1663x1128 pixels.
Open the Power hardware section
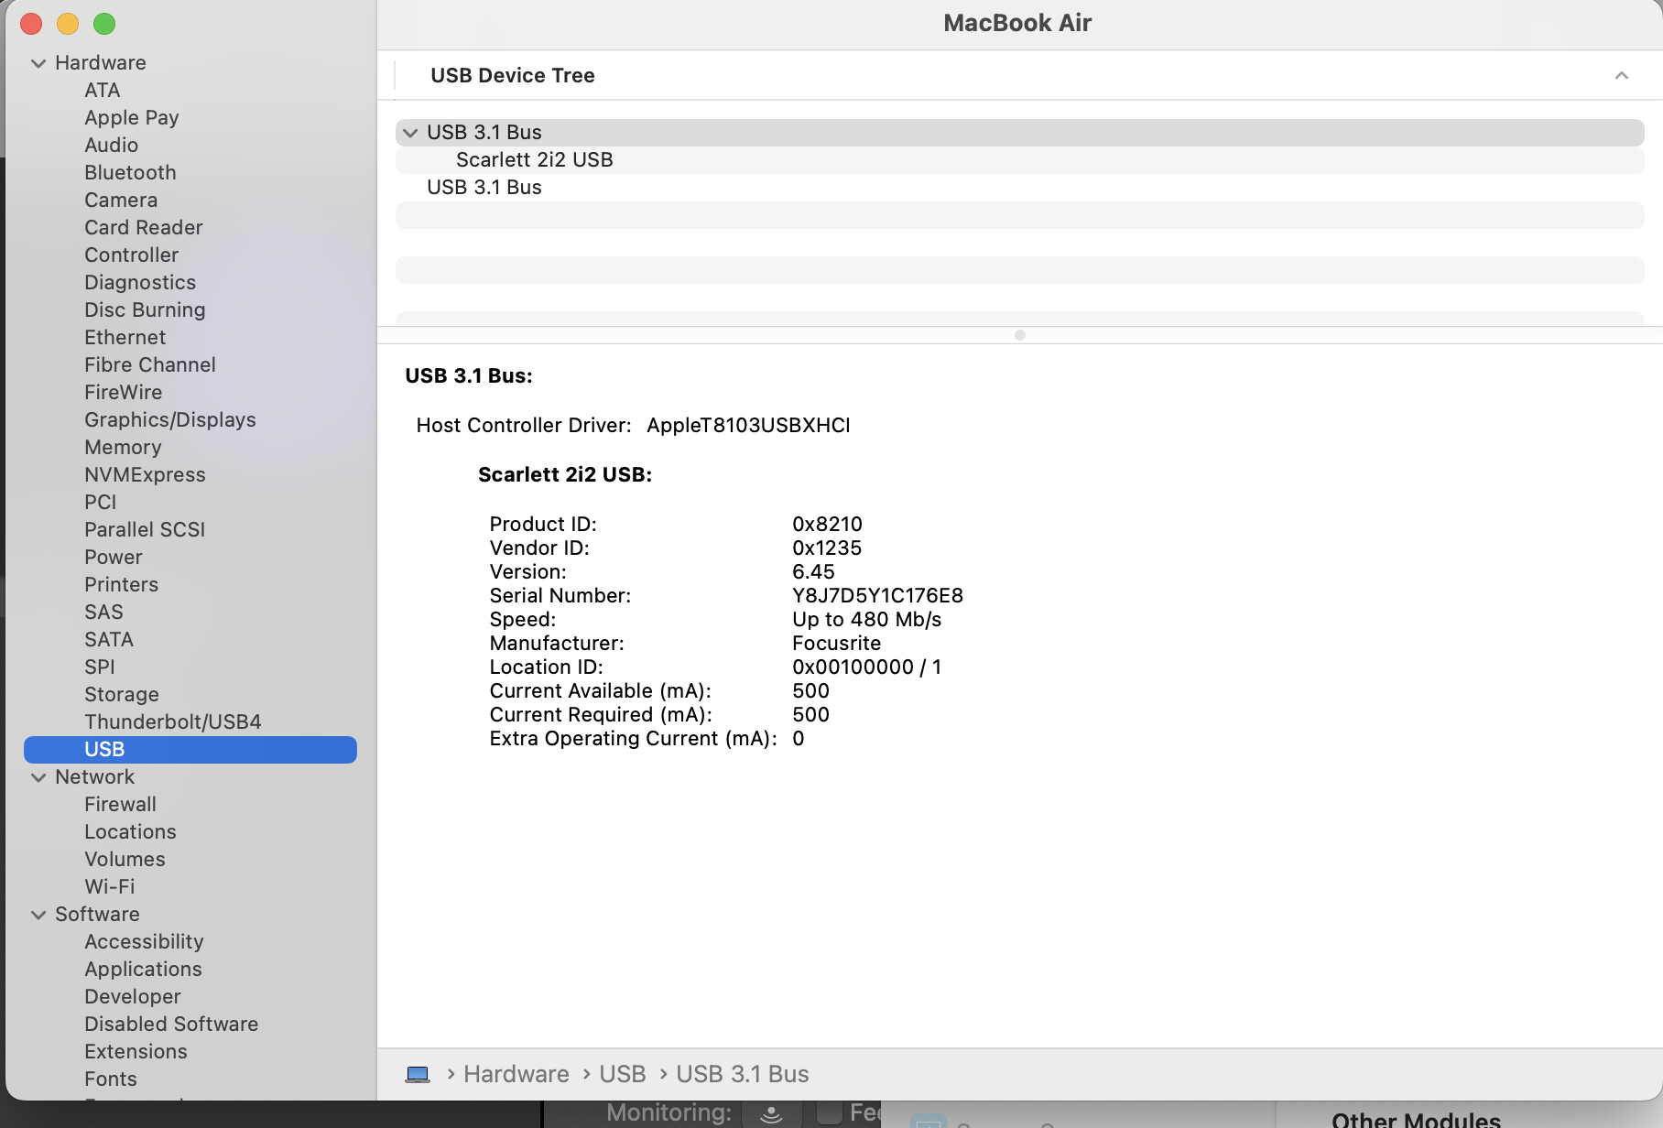(114, 557)
